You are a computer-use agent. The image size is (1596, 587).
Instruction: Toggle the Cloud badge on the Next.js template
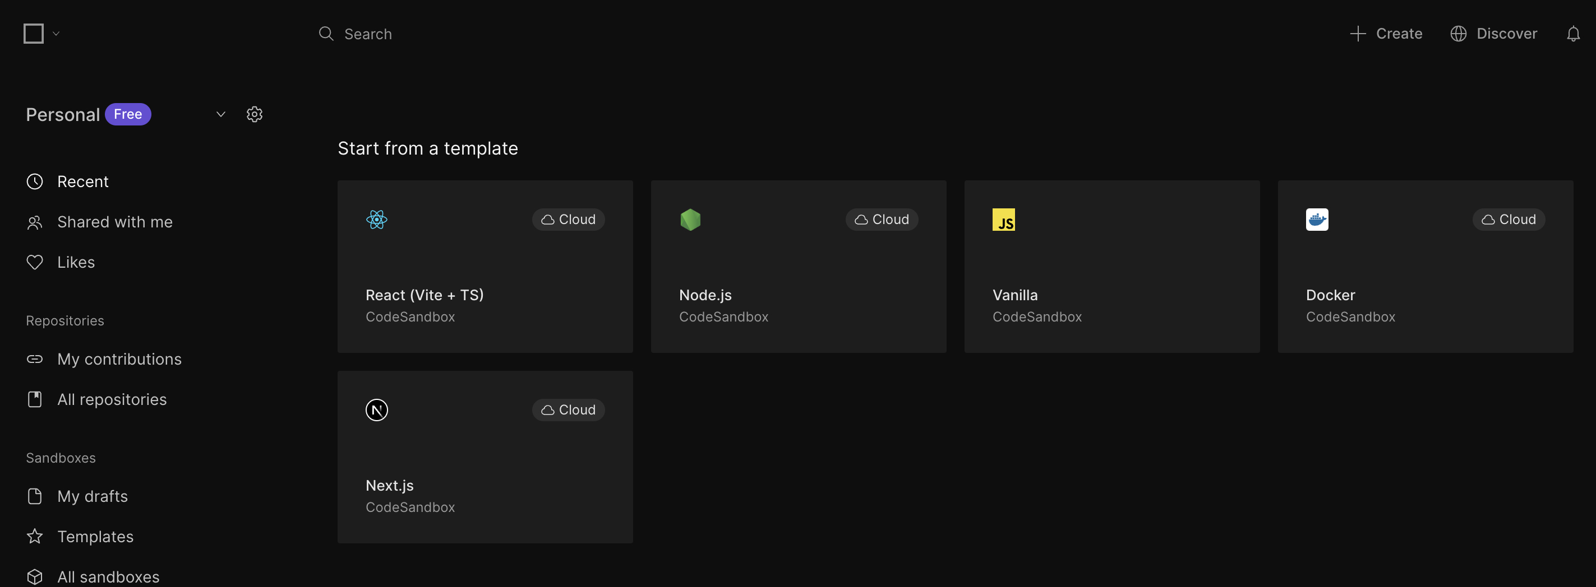568,409
